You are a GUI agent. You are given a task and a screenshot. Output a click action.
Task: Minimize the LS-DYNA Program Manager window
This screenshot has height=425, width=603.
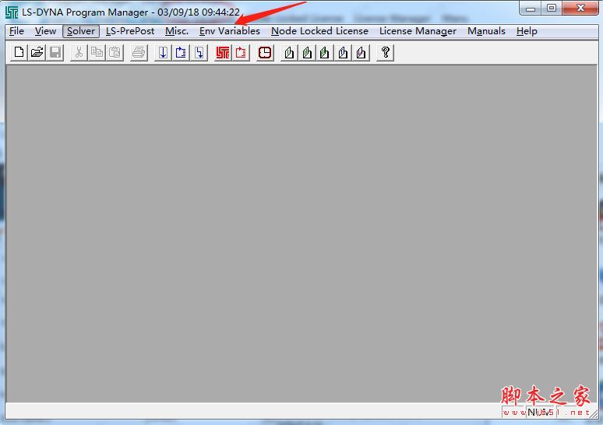pos(531,9)
